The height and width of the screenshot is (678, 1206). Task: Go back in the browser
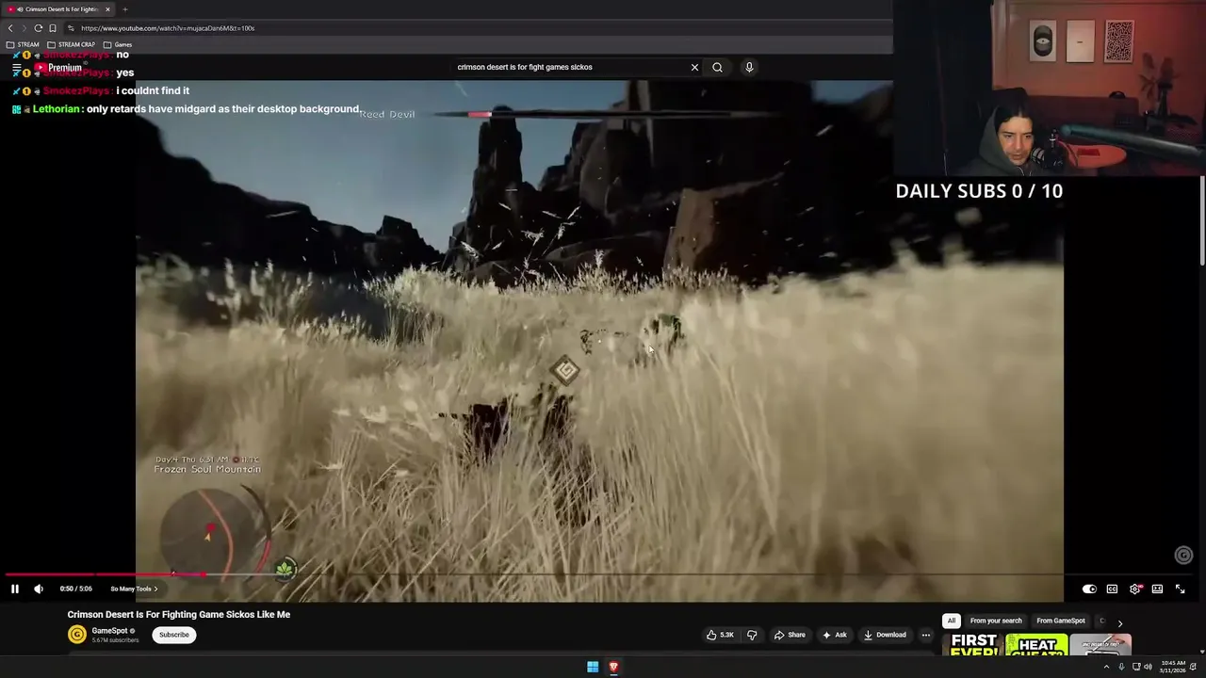[x=10, y=28]
